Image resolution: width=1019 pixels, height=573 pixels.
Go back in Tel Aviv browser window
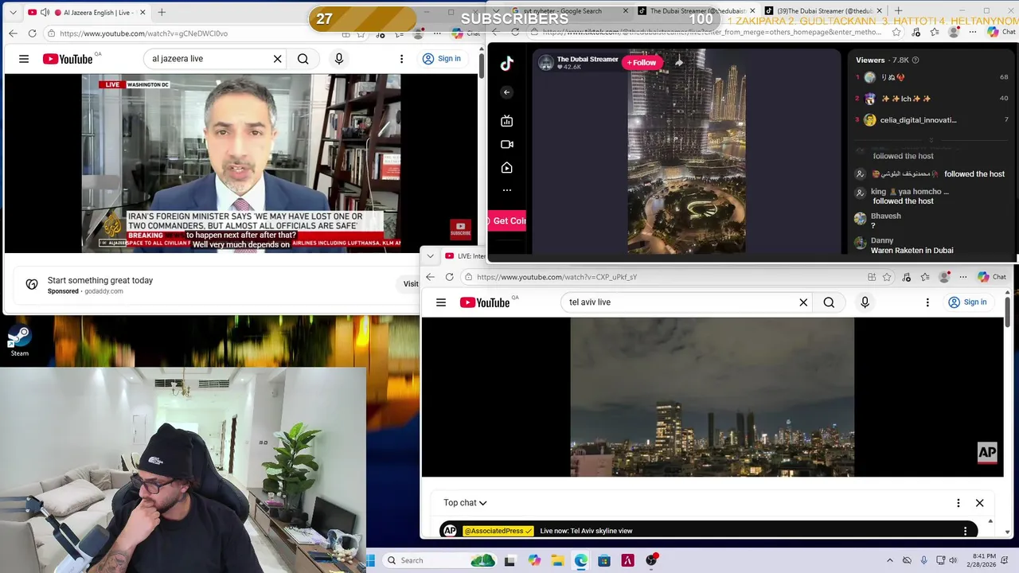[430, 277]
